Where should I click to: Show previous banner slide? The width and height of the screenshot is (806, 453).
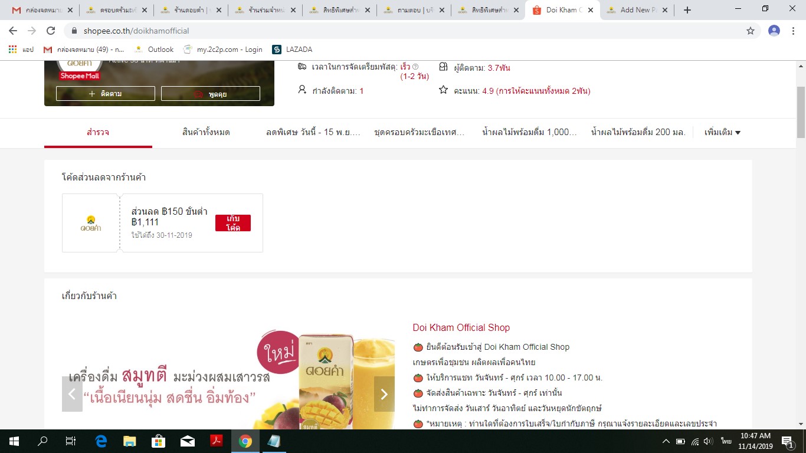tap(72, 394)
